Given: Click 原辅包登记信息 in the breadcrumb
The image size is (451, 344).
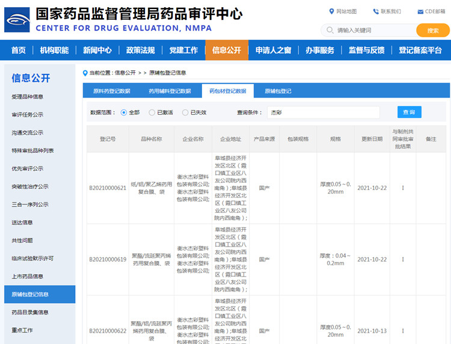Looking at the screenshot, I should tap(168, 73).
